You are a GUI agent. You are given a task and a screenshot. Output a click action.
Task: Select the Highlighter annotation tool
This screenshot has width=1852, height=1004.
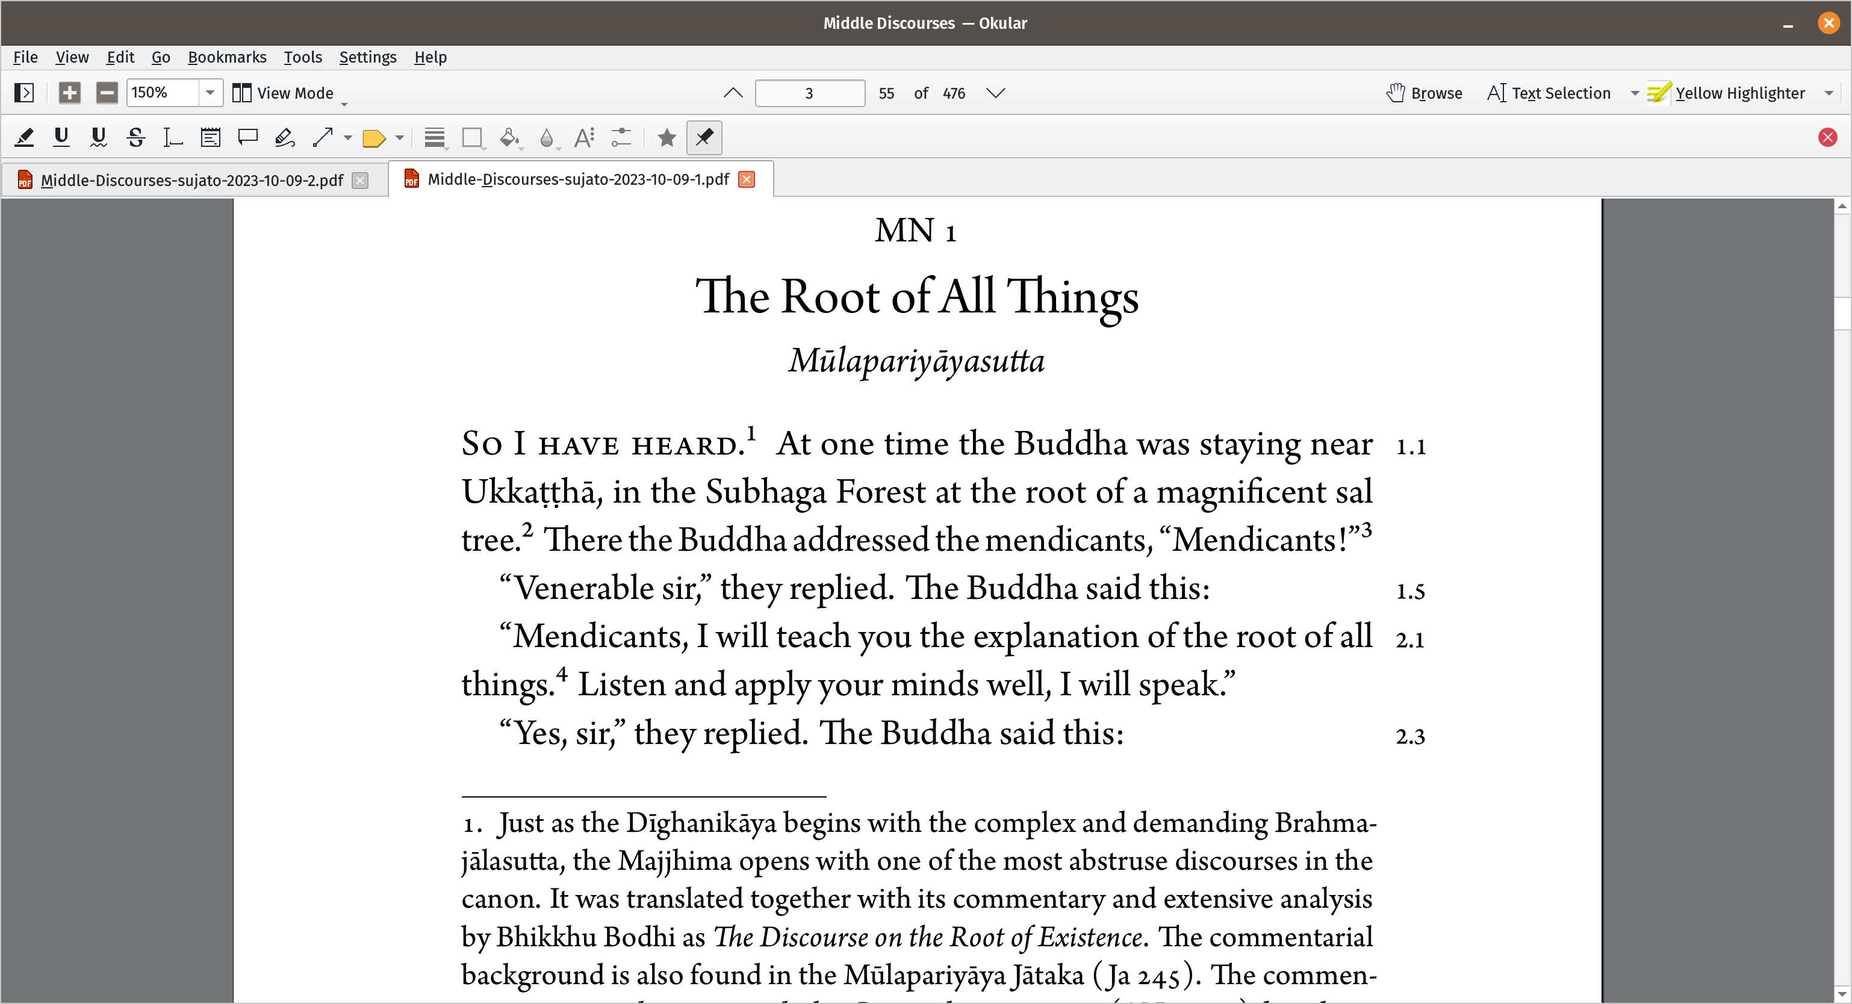point(25,137)
